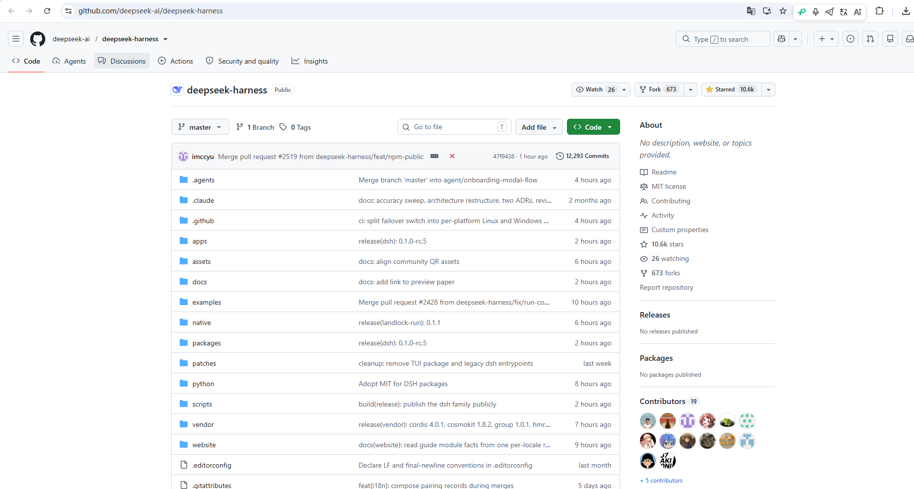View the 12,293 Commits history
This screenshot has height=489, width=914.
(x=582, y=156)
